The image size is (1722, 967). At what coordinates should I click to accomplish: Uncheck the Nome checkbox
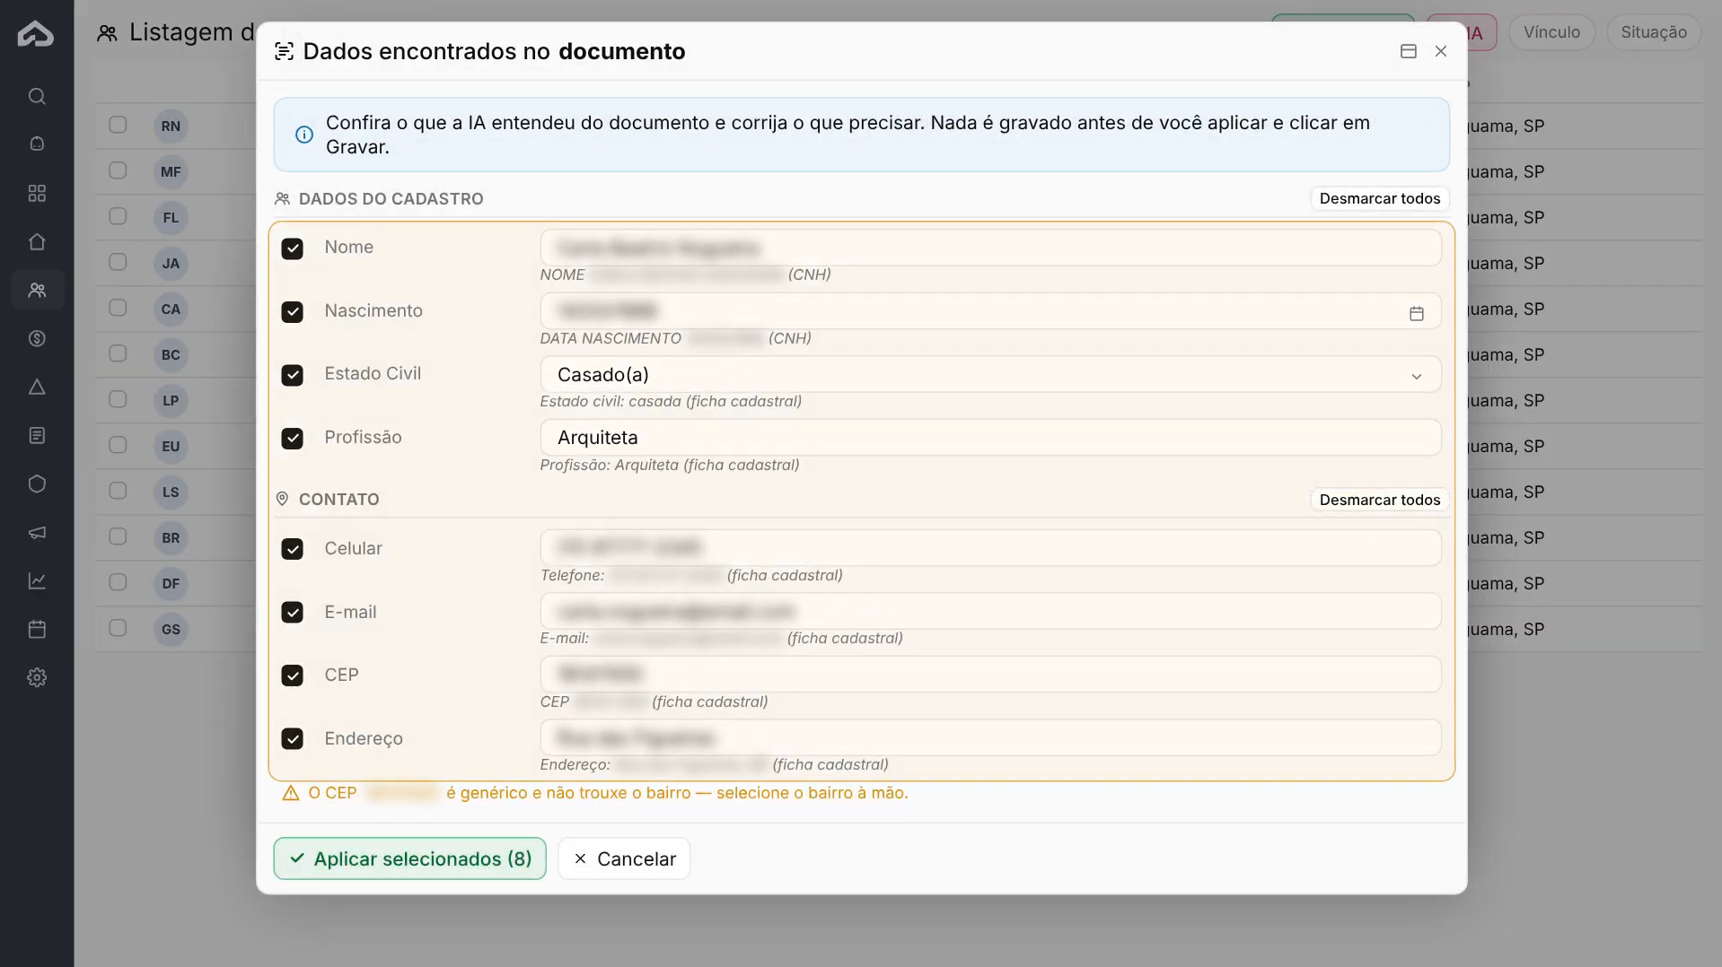pyautogui.click(x=292, y=248)
